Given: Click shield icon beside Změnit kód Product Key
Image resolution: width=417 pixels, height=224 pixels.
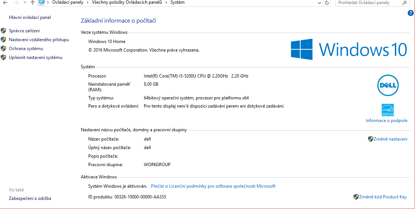Looking at the screenshot, I should pos(356,197).
